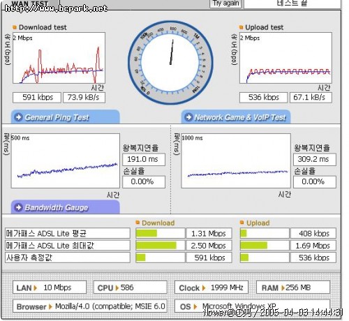
Task: Select the Bandwidth Gauge tab
Action: pyautogui.click(x=66, y=207)
